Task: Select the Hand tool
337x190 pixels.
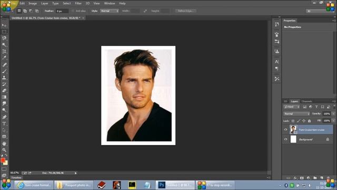Action: [4, 144]
